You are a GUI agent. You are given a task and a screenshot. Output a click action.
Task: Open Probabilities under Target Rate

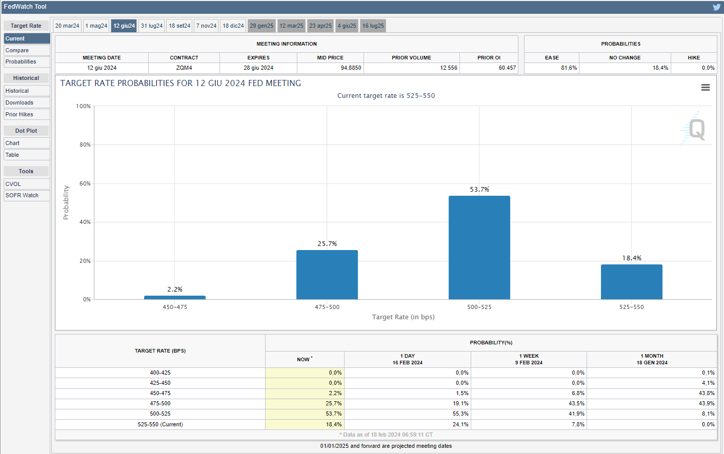[27, 61]
